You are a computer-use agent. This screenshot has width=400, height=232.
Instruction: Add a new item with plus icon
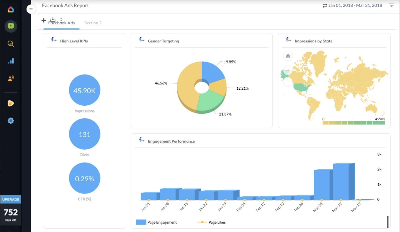(x=43, y=20)
